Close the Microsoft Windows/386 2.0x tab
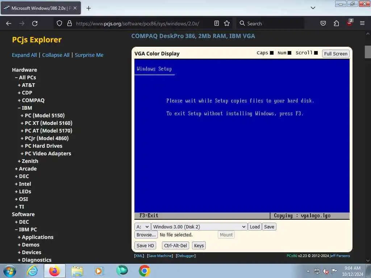The image size is (371, 278). click(75, 8)
